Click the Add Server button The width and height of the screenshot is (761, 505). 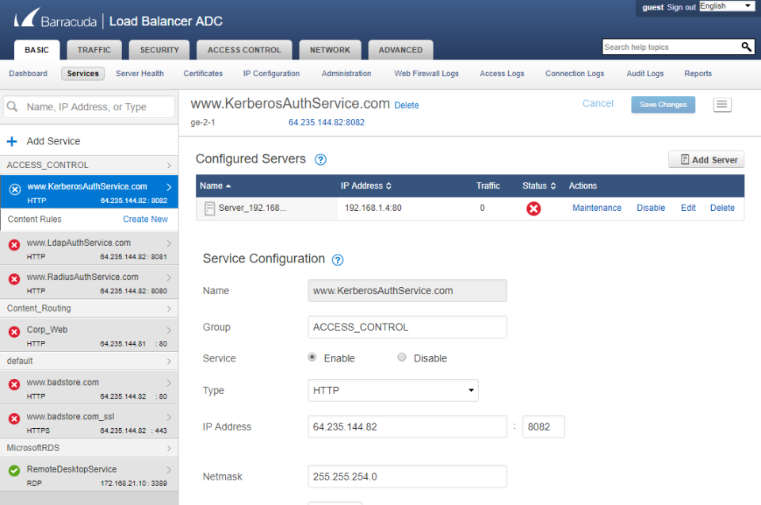pos(706,159)
